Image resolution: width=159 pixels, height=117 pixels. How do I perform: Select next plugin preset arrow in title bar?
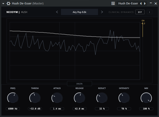145,3
